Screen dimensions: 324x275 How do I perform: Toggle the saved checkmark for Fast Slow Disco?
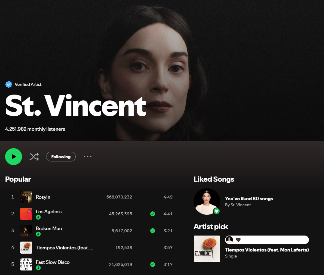click(153, 264)
